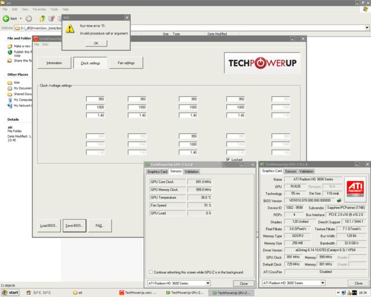
Task: Expand GPU selector dropdown in right GPU-Z
Action: (322, 283)
